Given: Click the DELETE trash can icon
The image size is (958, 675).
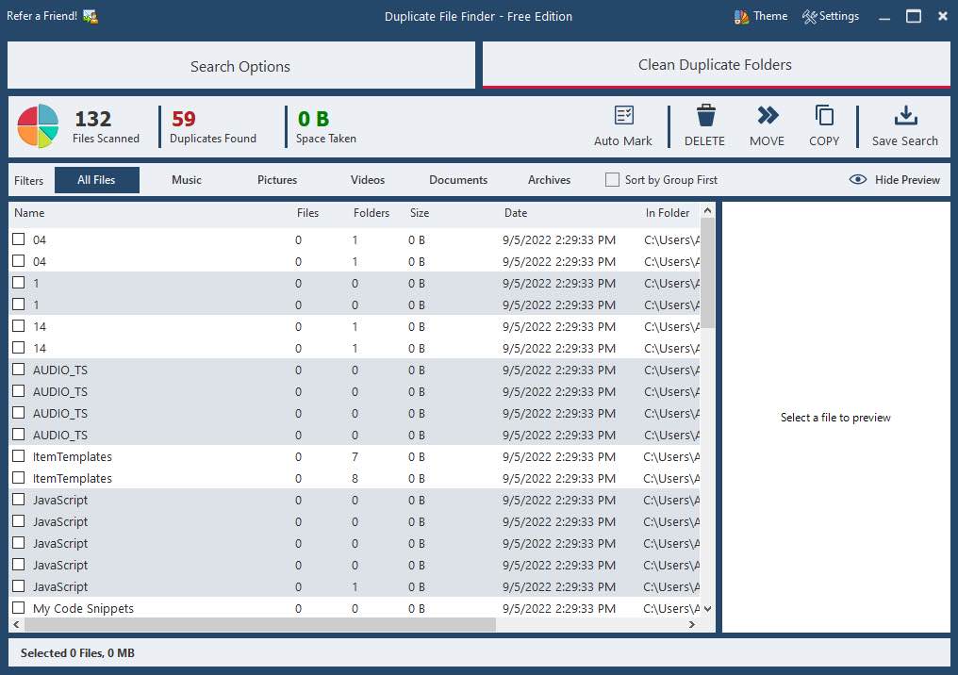Looking at the screenshot, I should pyautogui.click(x=705, y=115).
